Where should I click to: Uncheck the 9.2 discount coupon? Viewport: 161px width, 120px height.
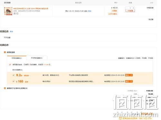(14, 75)
